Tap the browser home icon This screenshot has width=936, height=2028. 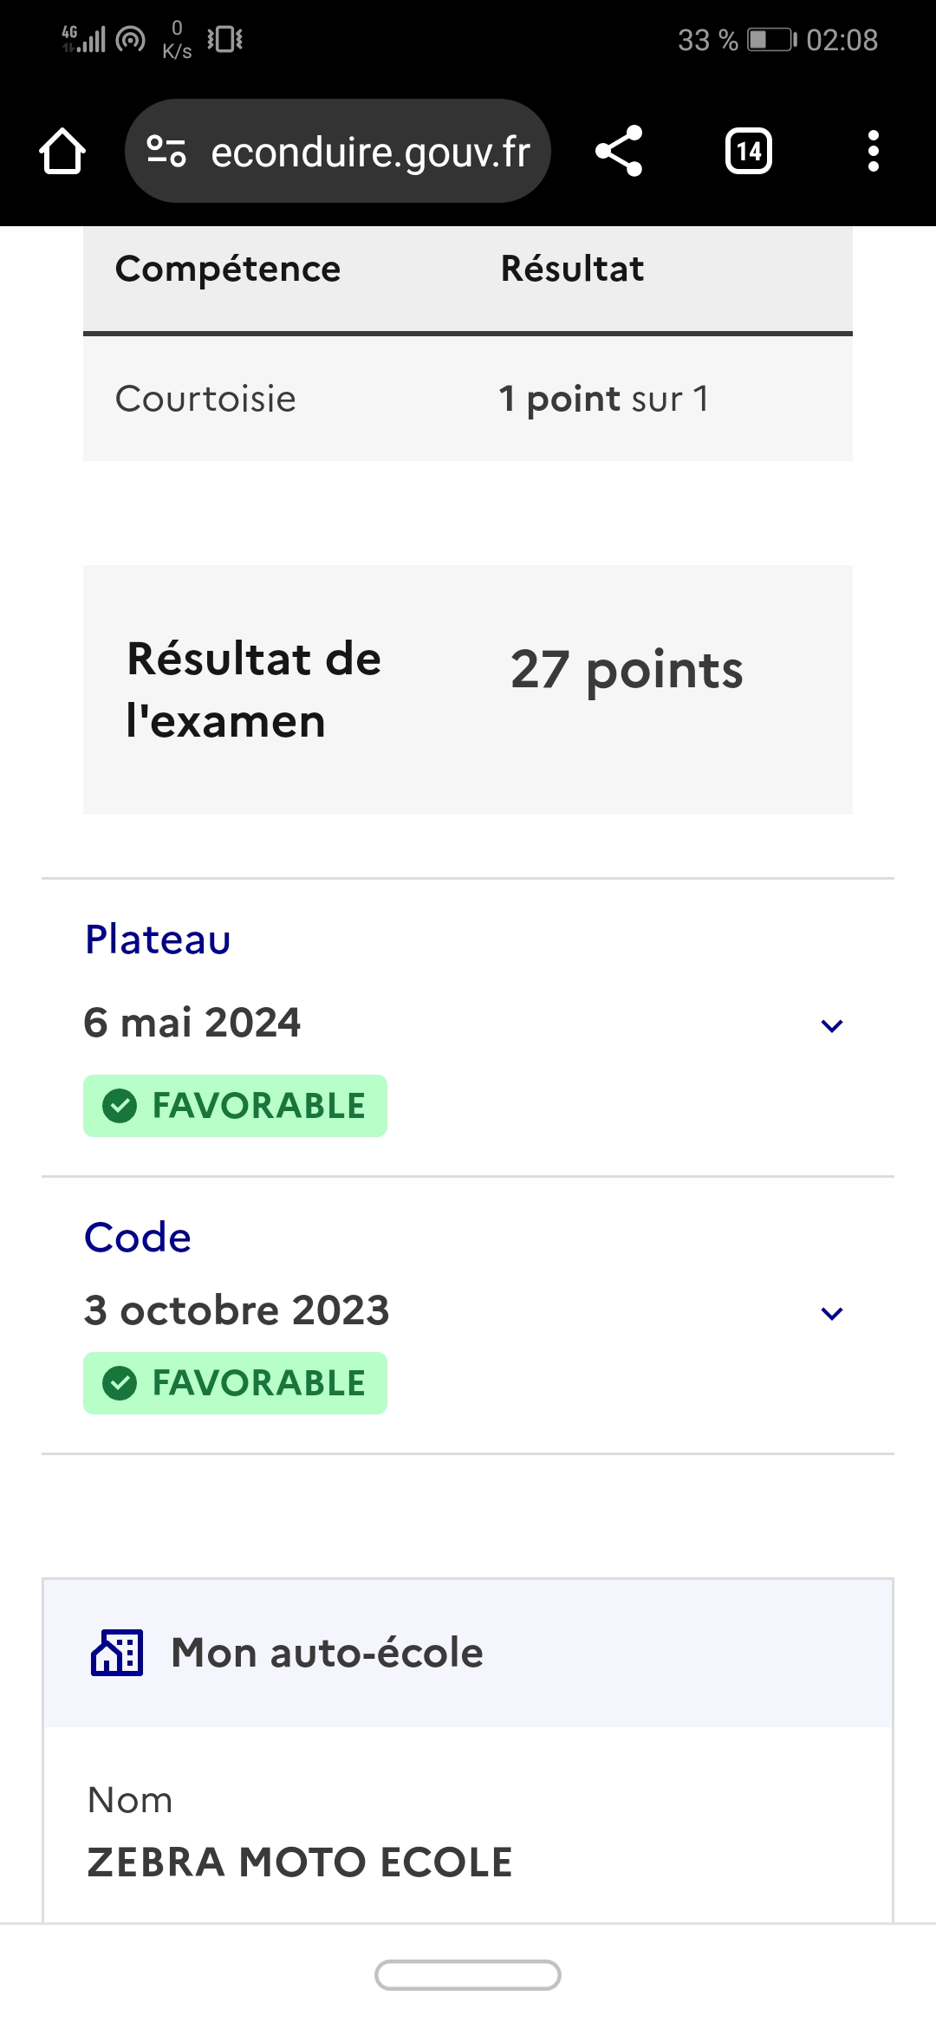(62, 152)
